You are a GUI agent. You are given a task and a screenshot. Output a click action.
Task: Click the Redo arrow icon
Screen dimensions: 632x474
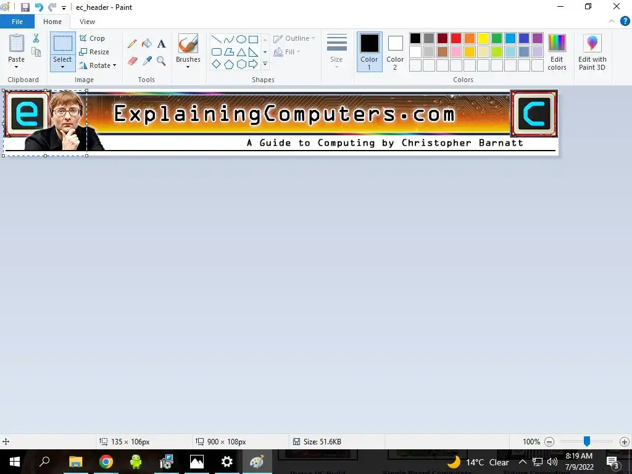(52, 7)
